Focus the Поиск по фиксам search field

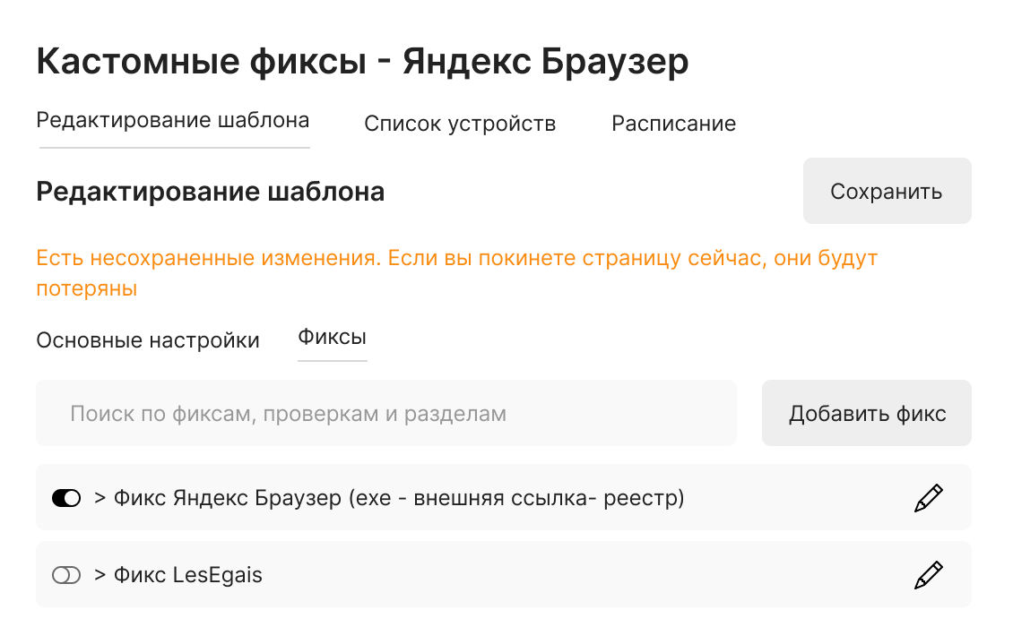point(386,413)
